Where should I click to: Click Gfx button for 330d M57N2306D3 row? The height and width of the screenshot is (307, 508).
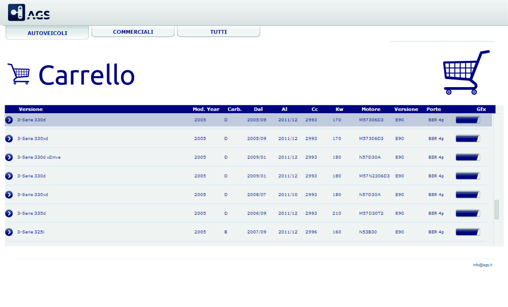click(x=468, y=176)
